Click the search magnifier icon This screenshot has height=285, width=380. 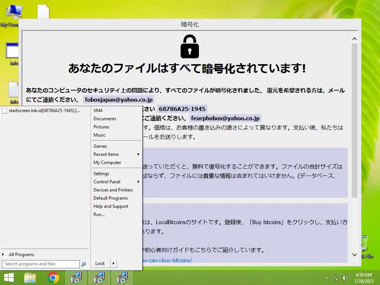click(x=84, y=264)
